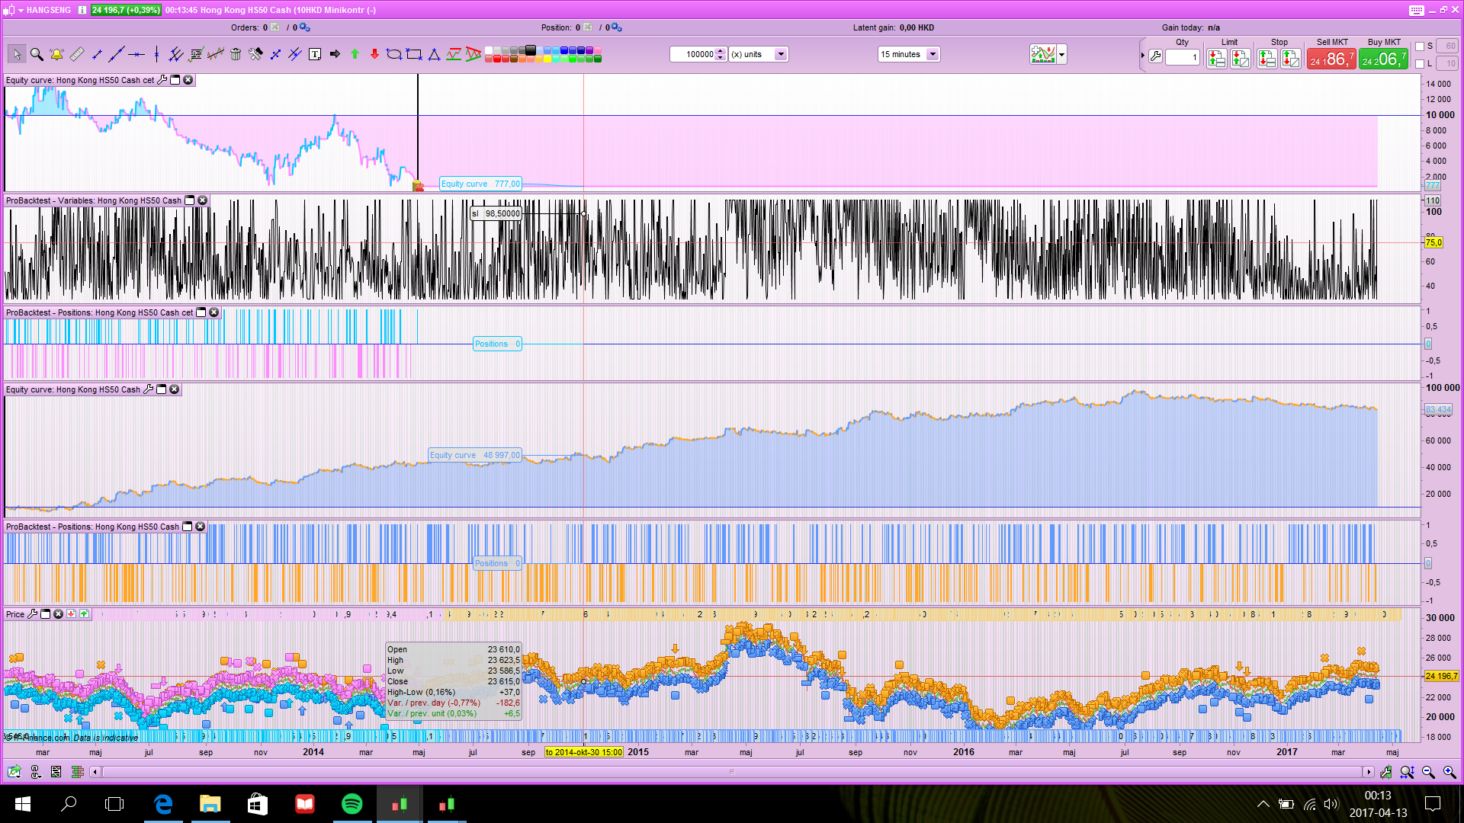Open the alert bell tool
The image size is (1464, 823).
click(56, 54)
